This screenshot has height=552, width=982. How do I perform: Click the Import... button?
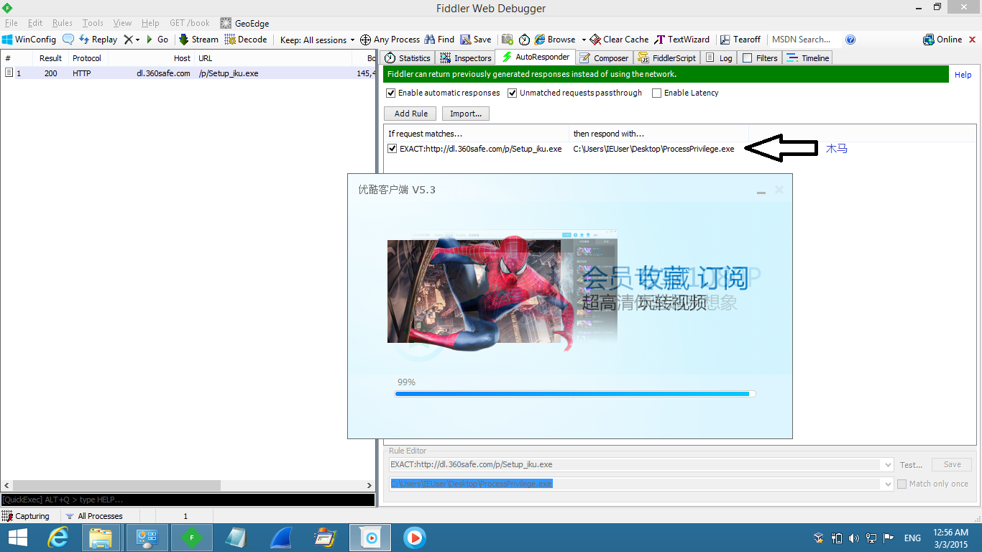[466, 114]
